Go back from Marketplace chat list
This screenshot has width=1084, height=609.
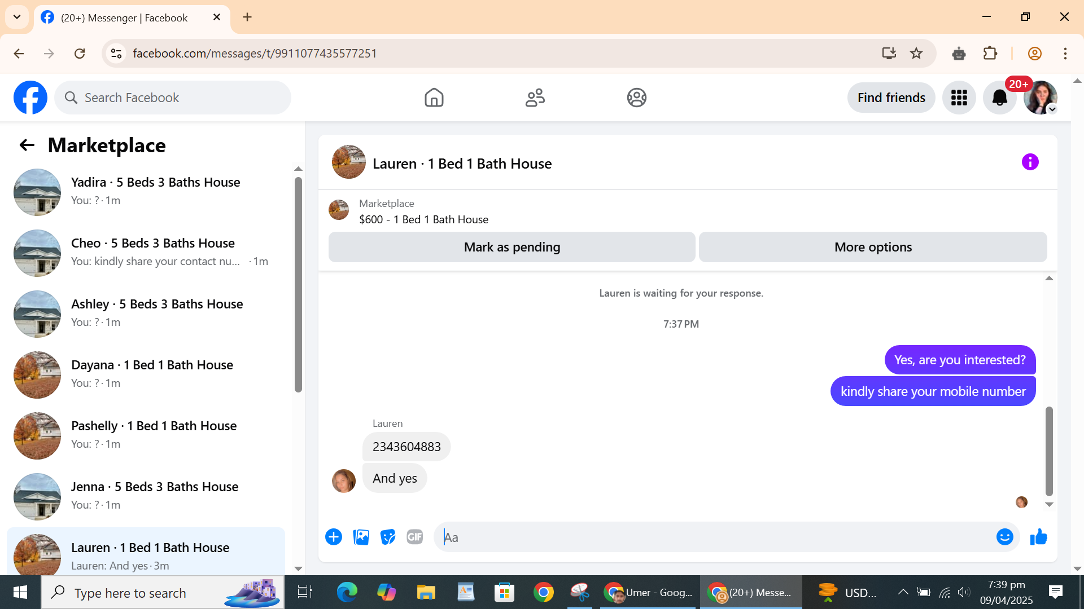[x=27, y=145]
